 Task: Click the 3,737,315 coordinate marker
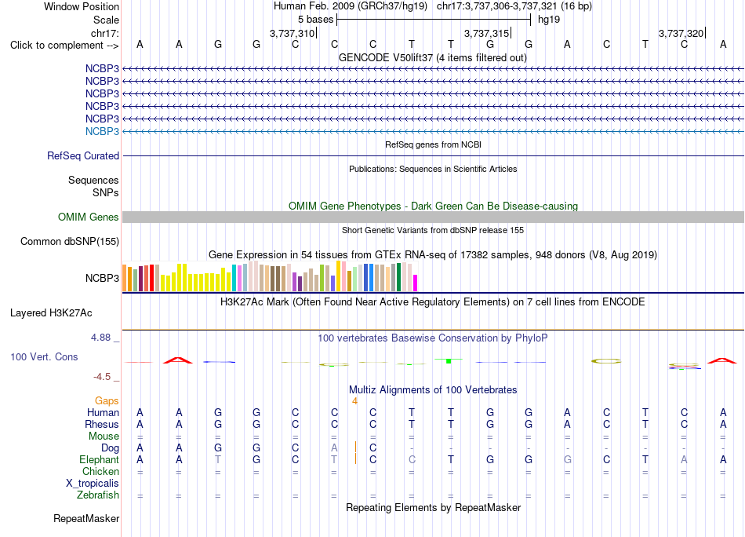(486, 33)
